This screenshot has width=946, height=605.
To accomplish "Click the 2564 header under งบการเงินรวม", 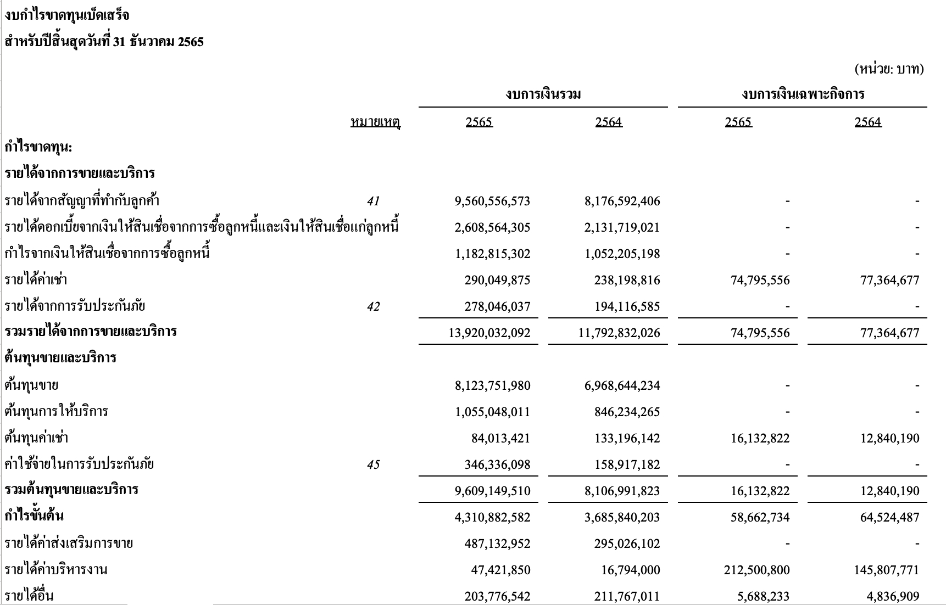I will [x=609, y=122].
